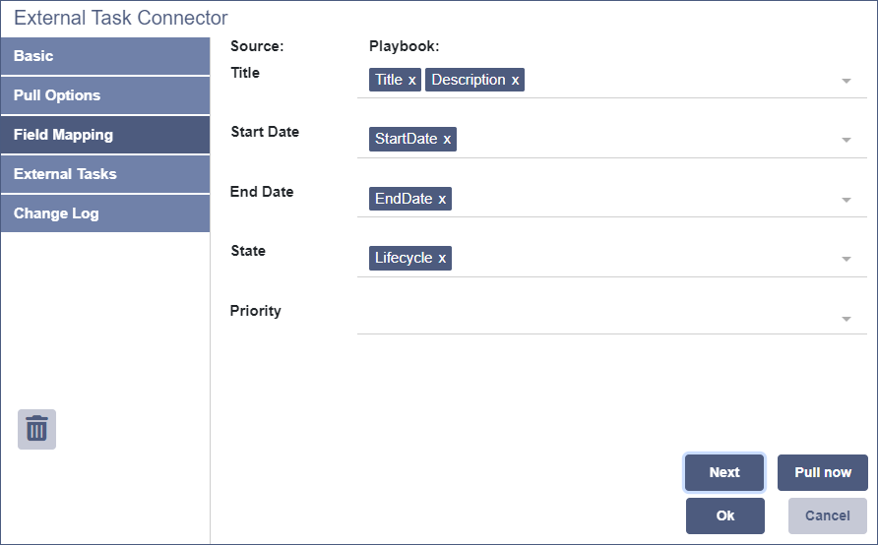Screen dimensions: 878x545
Task: Remove the Lifecycle tag from State
Action: pyautogui.click(x=442, y=258)
